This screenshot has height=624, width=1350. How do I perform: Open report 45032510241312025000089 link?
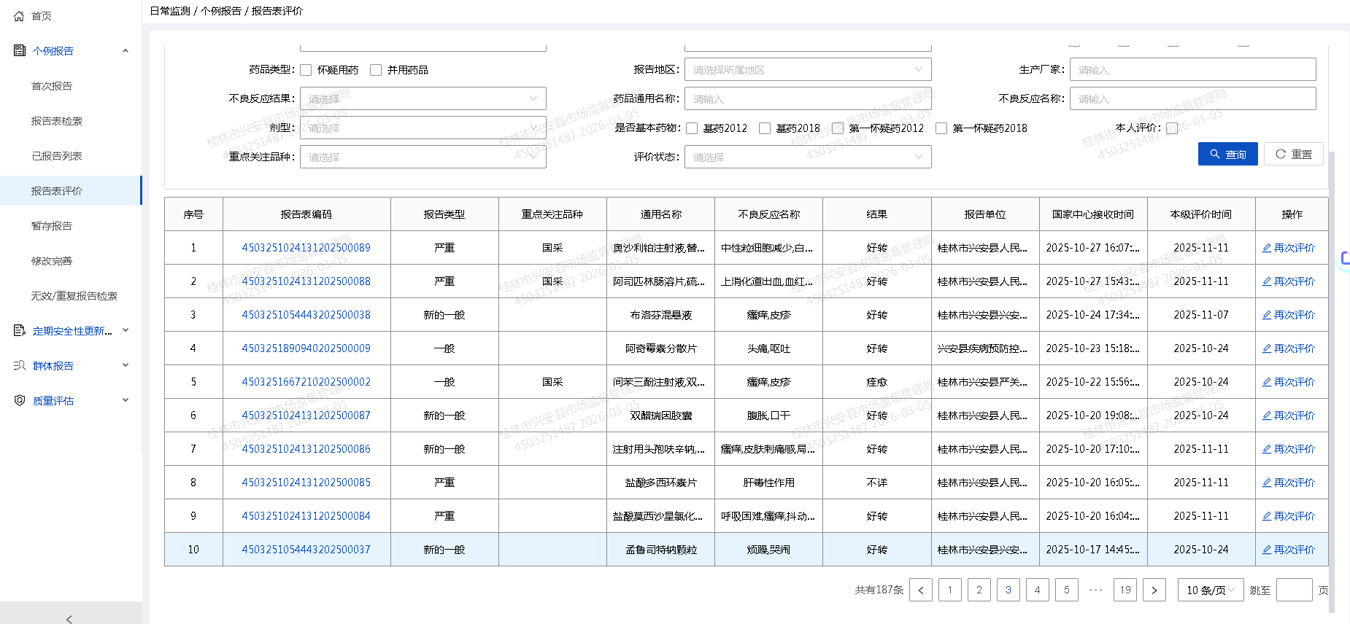tap(306, 248)
